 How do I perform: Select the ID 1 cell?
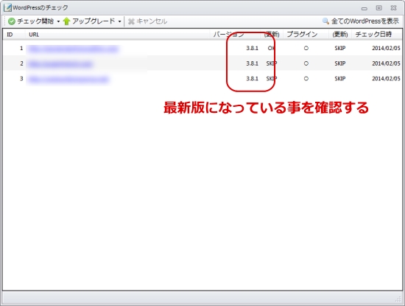coord(21,49)
